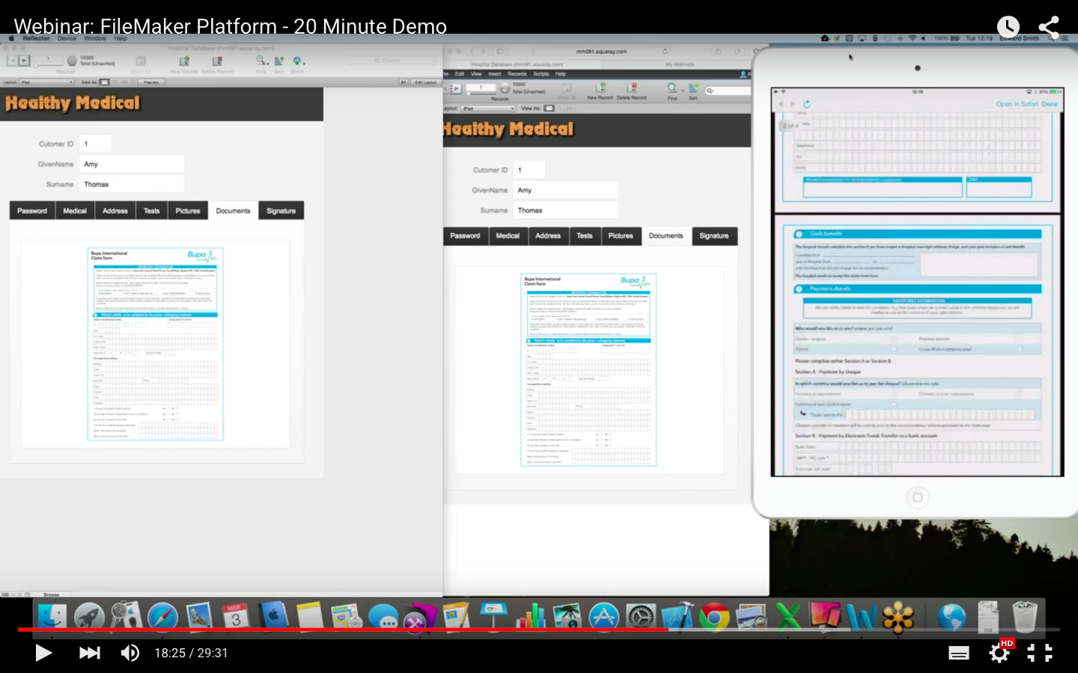Click Open in Safari on the iPad
Viewport: 1078px width, 673px height.
(x=1017, y=104)
